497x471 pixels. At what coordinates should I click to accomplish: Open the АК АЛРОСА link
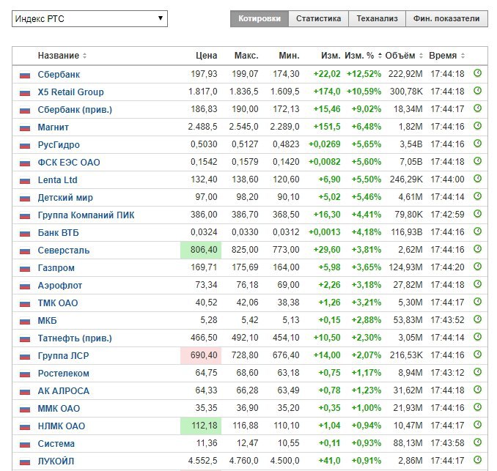[x=63, y=391]
